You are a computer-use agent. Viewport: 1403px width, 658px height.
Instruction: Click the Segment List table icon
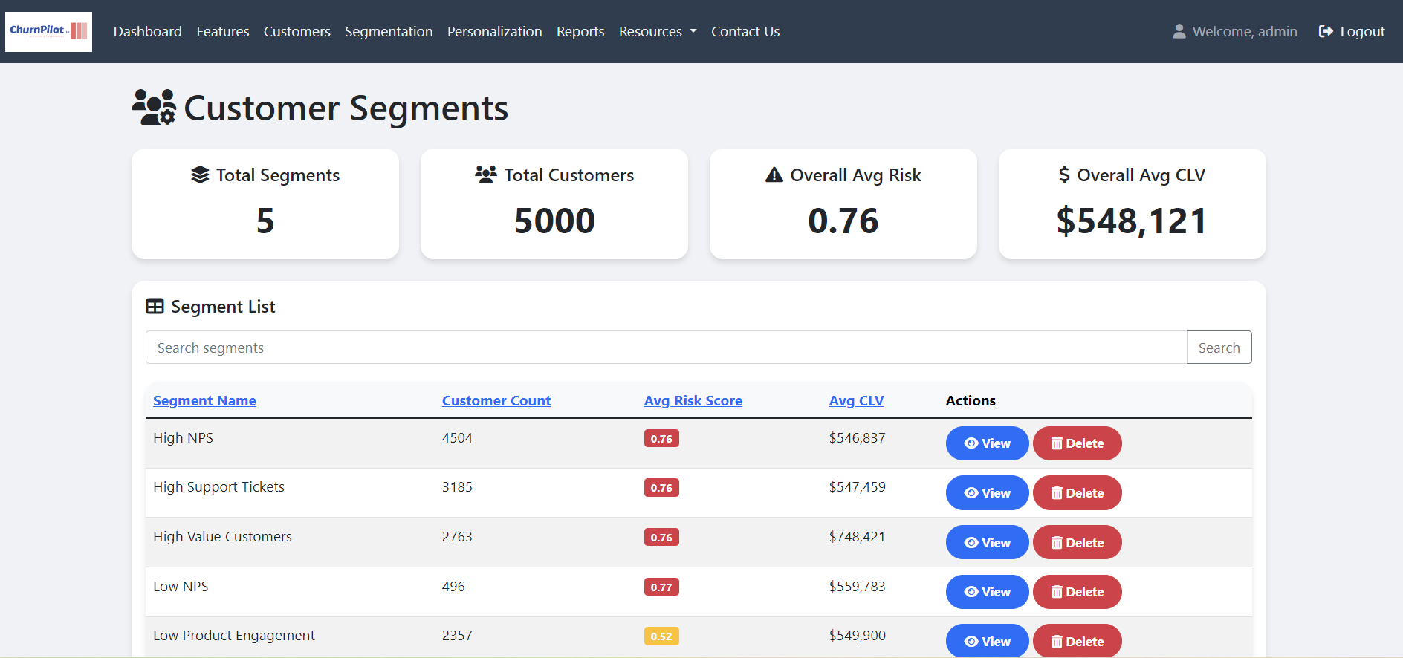point(155,307)
